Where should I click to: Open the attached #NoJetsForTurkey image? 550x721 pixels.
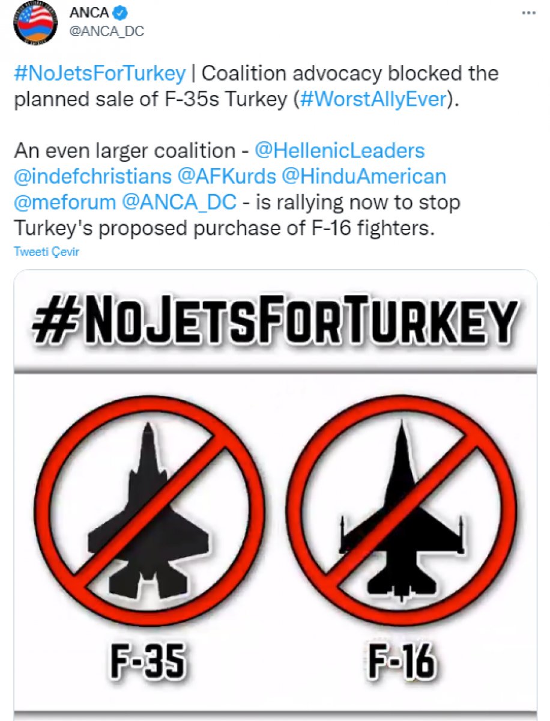click(275, 493)
